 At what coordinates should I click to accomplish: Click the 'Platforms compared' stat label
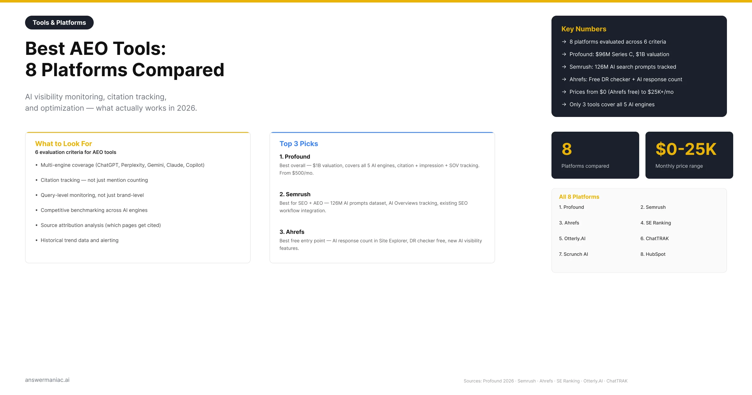[x=585, y=166]
